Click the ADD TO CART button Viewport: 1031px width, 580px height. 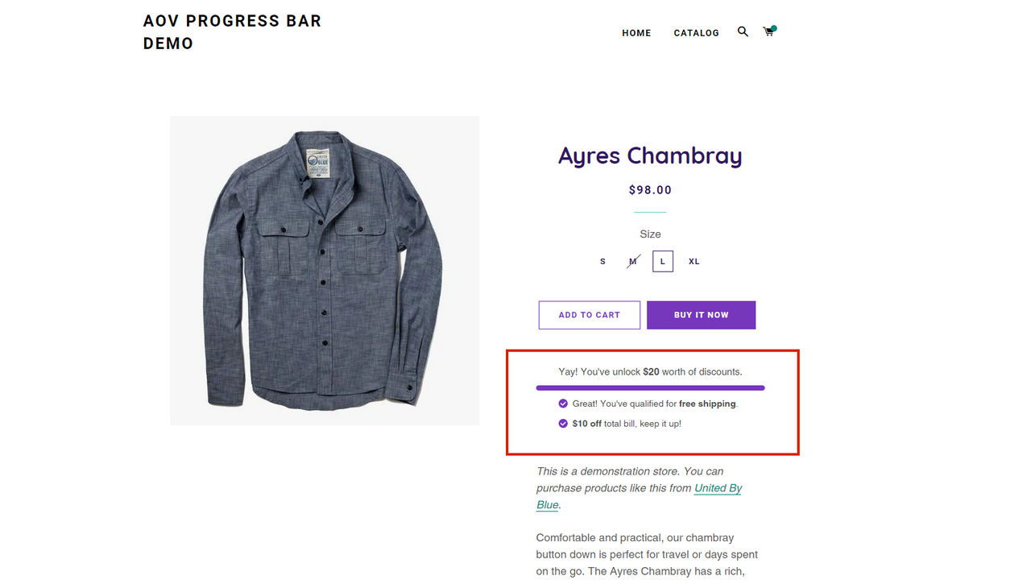tap(589, 314)
